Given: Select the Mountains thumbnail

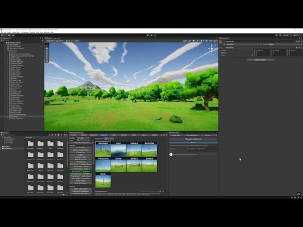Looking at the screenshot, I should click(103, 149).
